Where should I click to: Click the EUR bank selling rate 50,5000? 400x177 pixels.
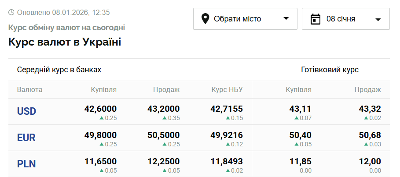click(163, 135)
